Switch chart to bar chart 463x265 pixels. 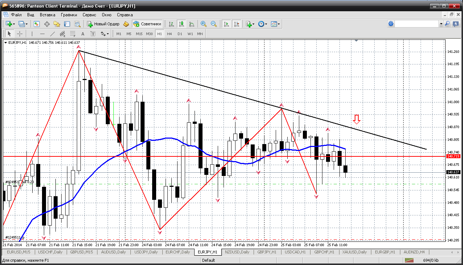(171, 24)
